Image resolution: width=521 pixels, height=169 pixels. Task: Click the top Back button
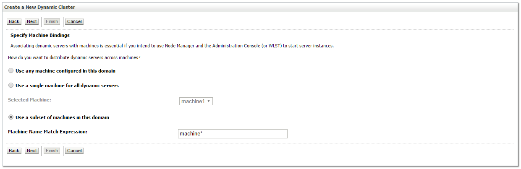(x=14, y=21)
